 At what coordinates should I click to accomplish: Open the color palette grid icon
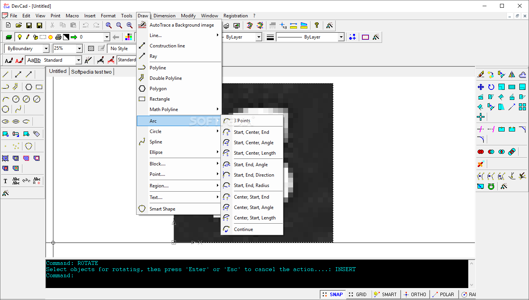[128, 37]
